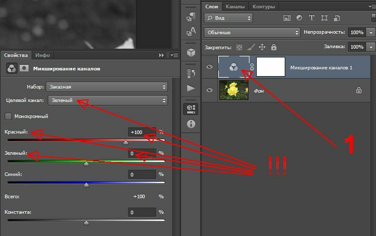This screenshot has height=236, width=376.
Task: Open the Properties panel icon in dock
Action: point(191,109)
